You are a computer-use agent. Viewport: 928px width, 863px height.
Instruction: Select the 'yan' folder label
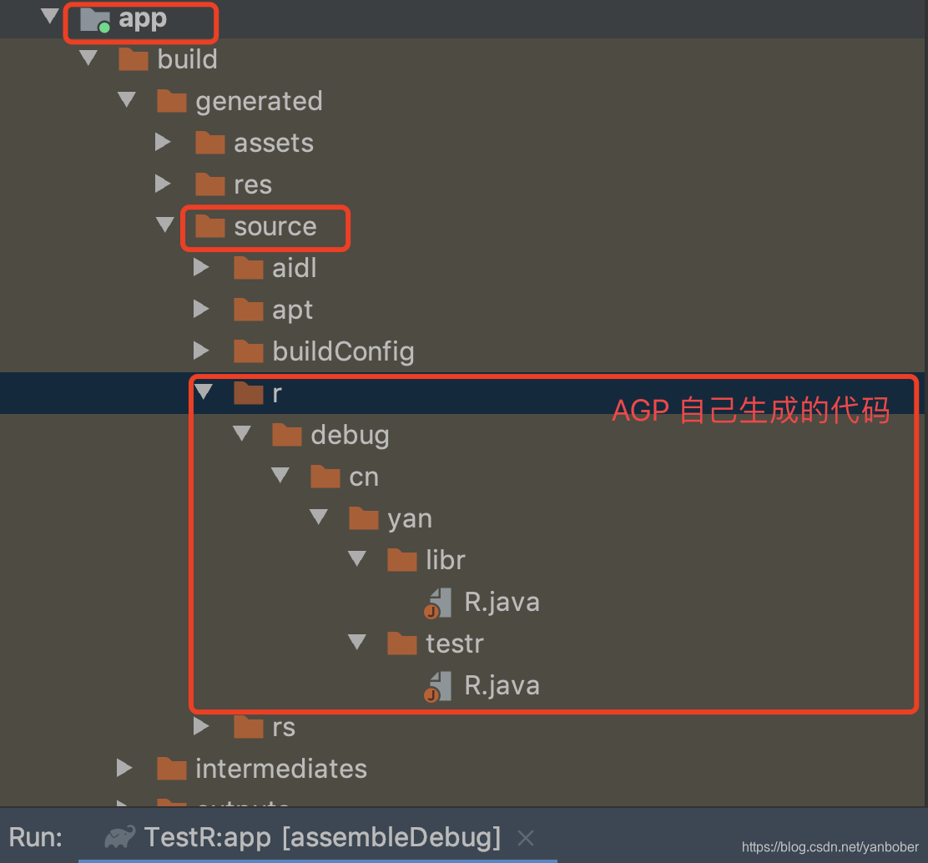click(x=410, y=520)
